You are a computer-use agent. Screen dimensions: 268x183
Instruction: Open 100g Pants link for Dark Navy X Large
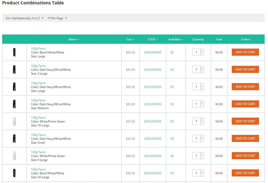pos(38,66)
